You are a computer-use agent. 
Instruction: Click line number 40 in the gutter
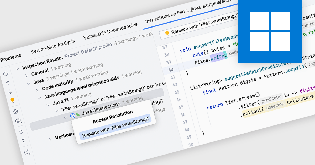click(x=171, y=70)
